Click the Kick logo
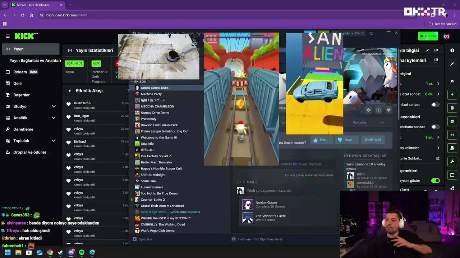Image resolution: width=460 pixels, height=258 pixels. (26, 36)
